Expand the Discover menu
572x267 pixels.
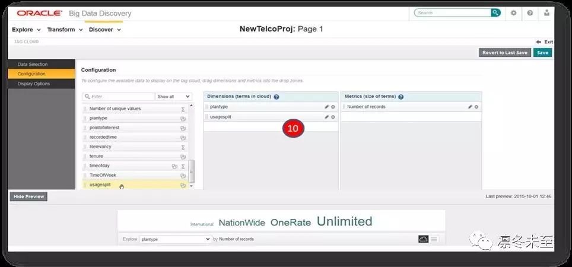click(104, 30)
